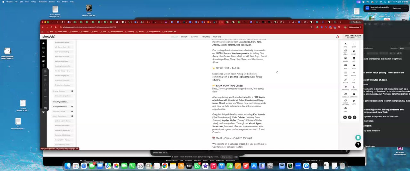
Task: Add a Maps block
Action: click(354, 102)
